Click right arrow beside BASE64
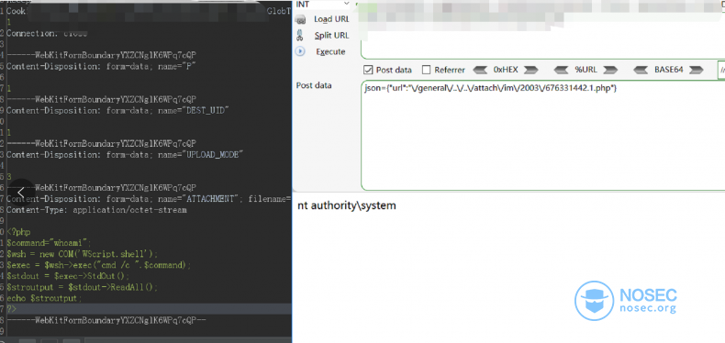The image size is (725, 343). click(696, 70)
